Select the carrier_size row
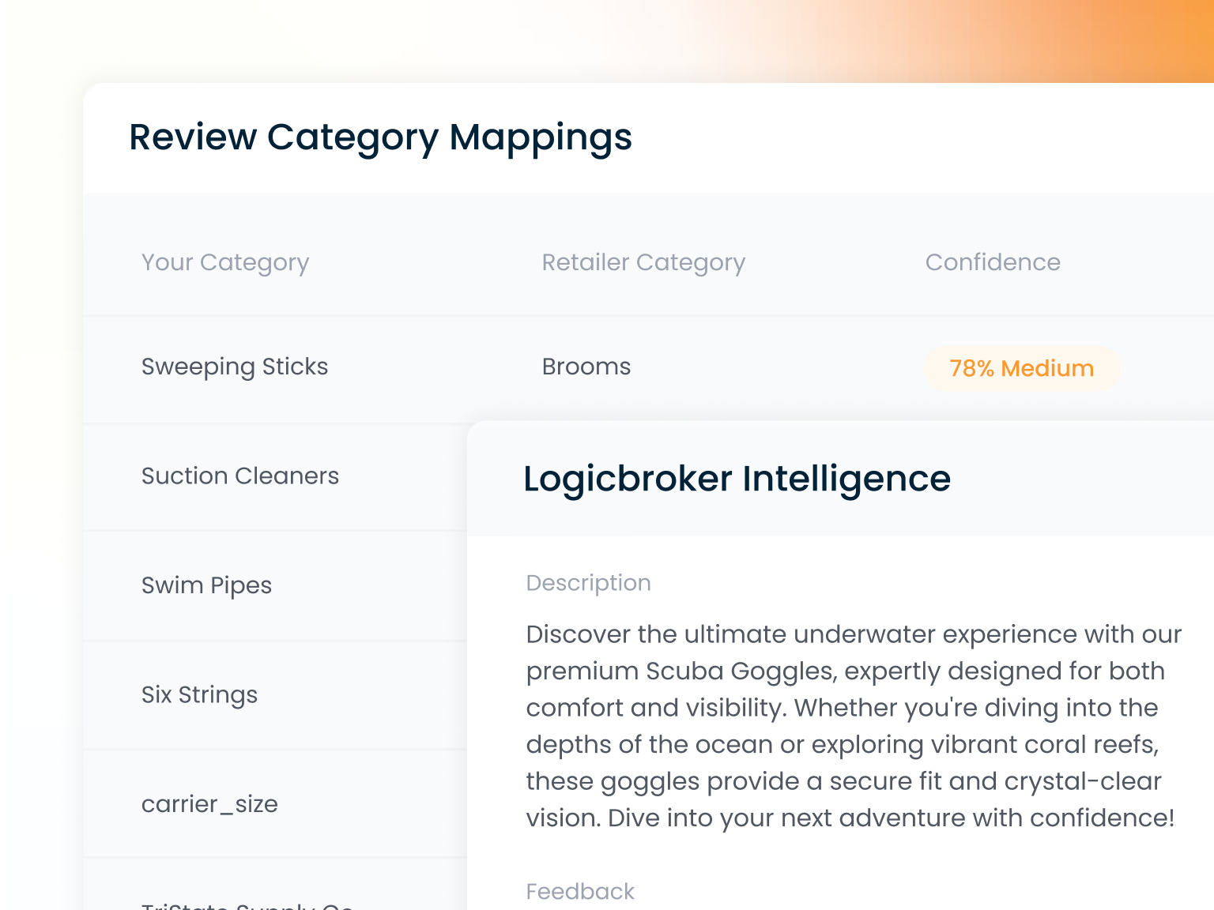1214x910 pixels. click(x=209, y=804)
